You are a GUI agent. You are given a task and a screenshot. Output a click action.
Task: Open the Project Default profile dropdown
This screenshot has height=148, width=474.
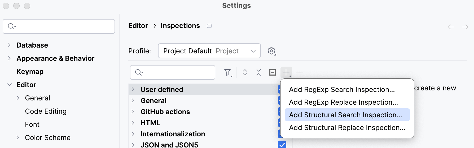coord(209,51)
